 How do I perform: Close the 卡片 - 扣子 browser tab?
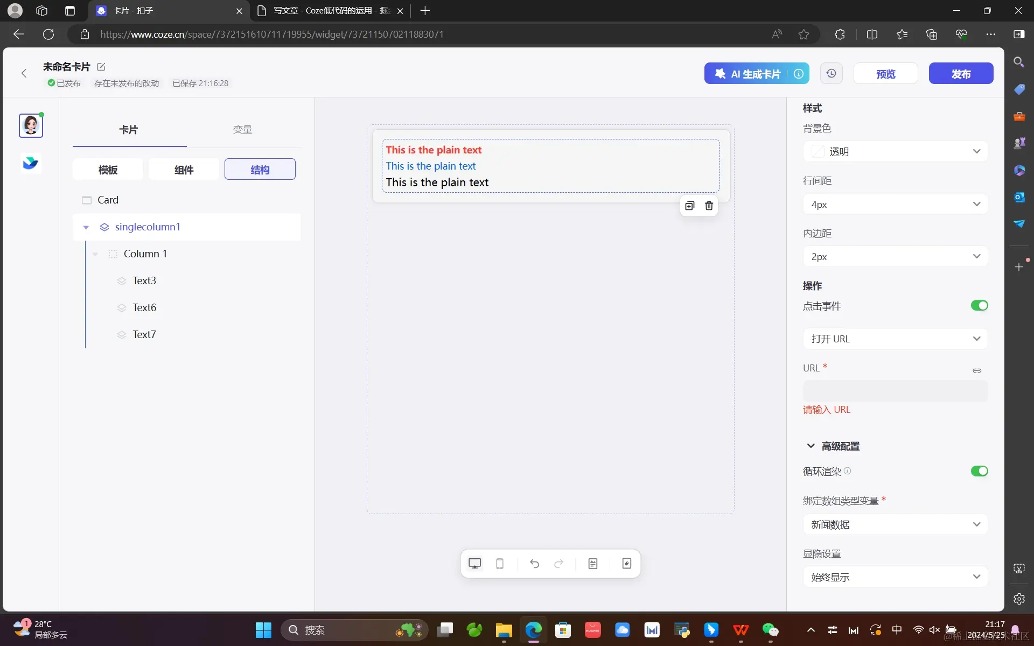(x=239, y=11)
